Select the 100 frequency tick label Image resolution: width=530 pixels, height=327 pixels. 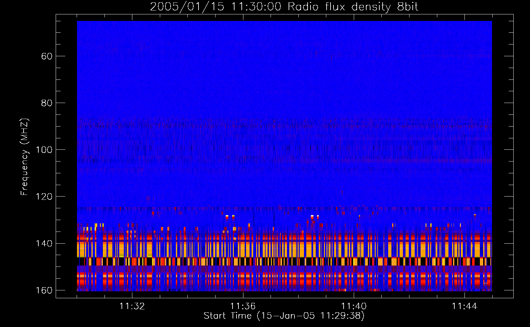(x=44, y=150)
